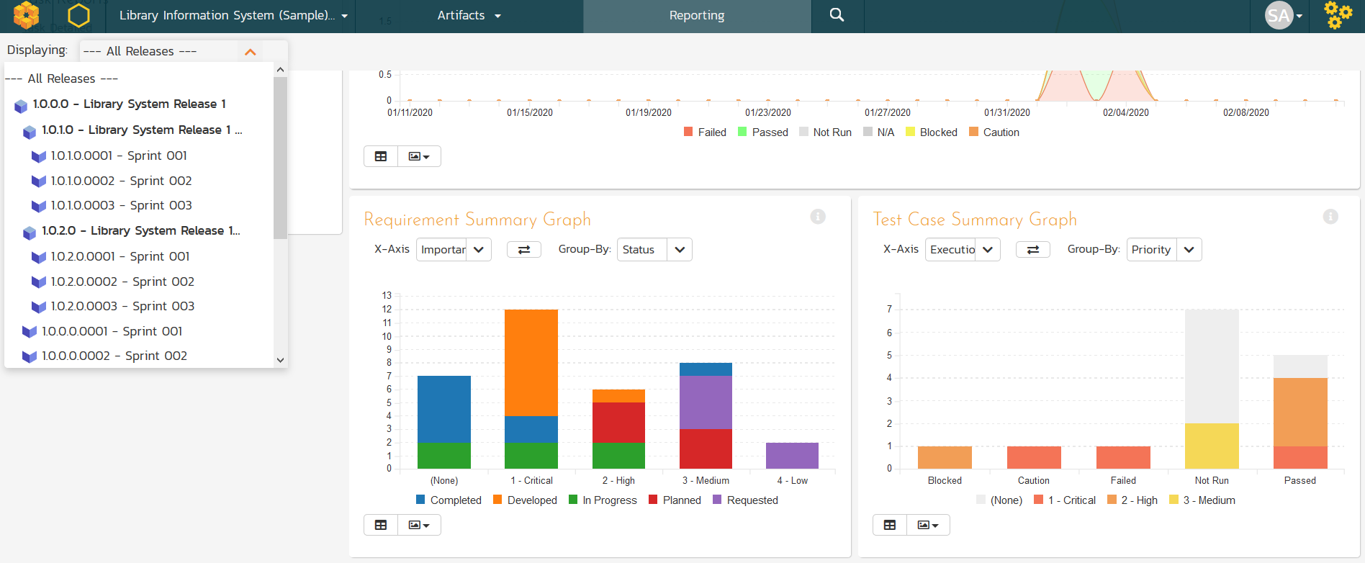
Task: Show Requirement Summary Graph info icon
Action: (x=818, y=217)
